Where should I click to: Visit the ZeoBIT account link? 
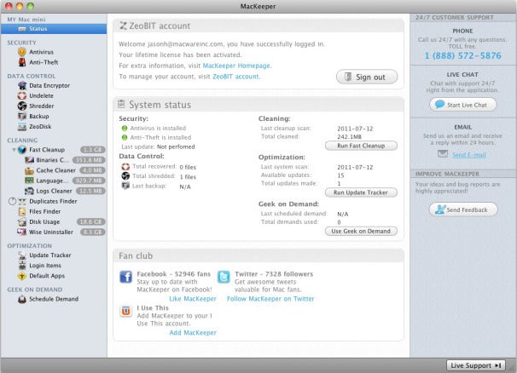(x=235, y=77)
